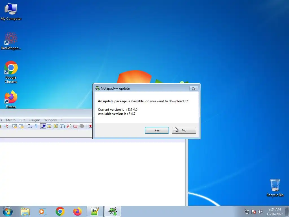Launch Chrome from the taskbar
The width and height of the screenshot is (289, 217).
pyautogui.click(x=60, y=211)
